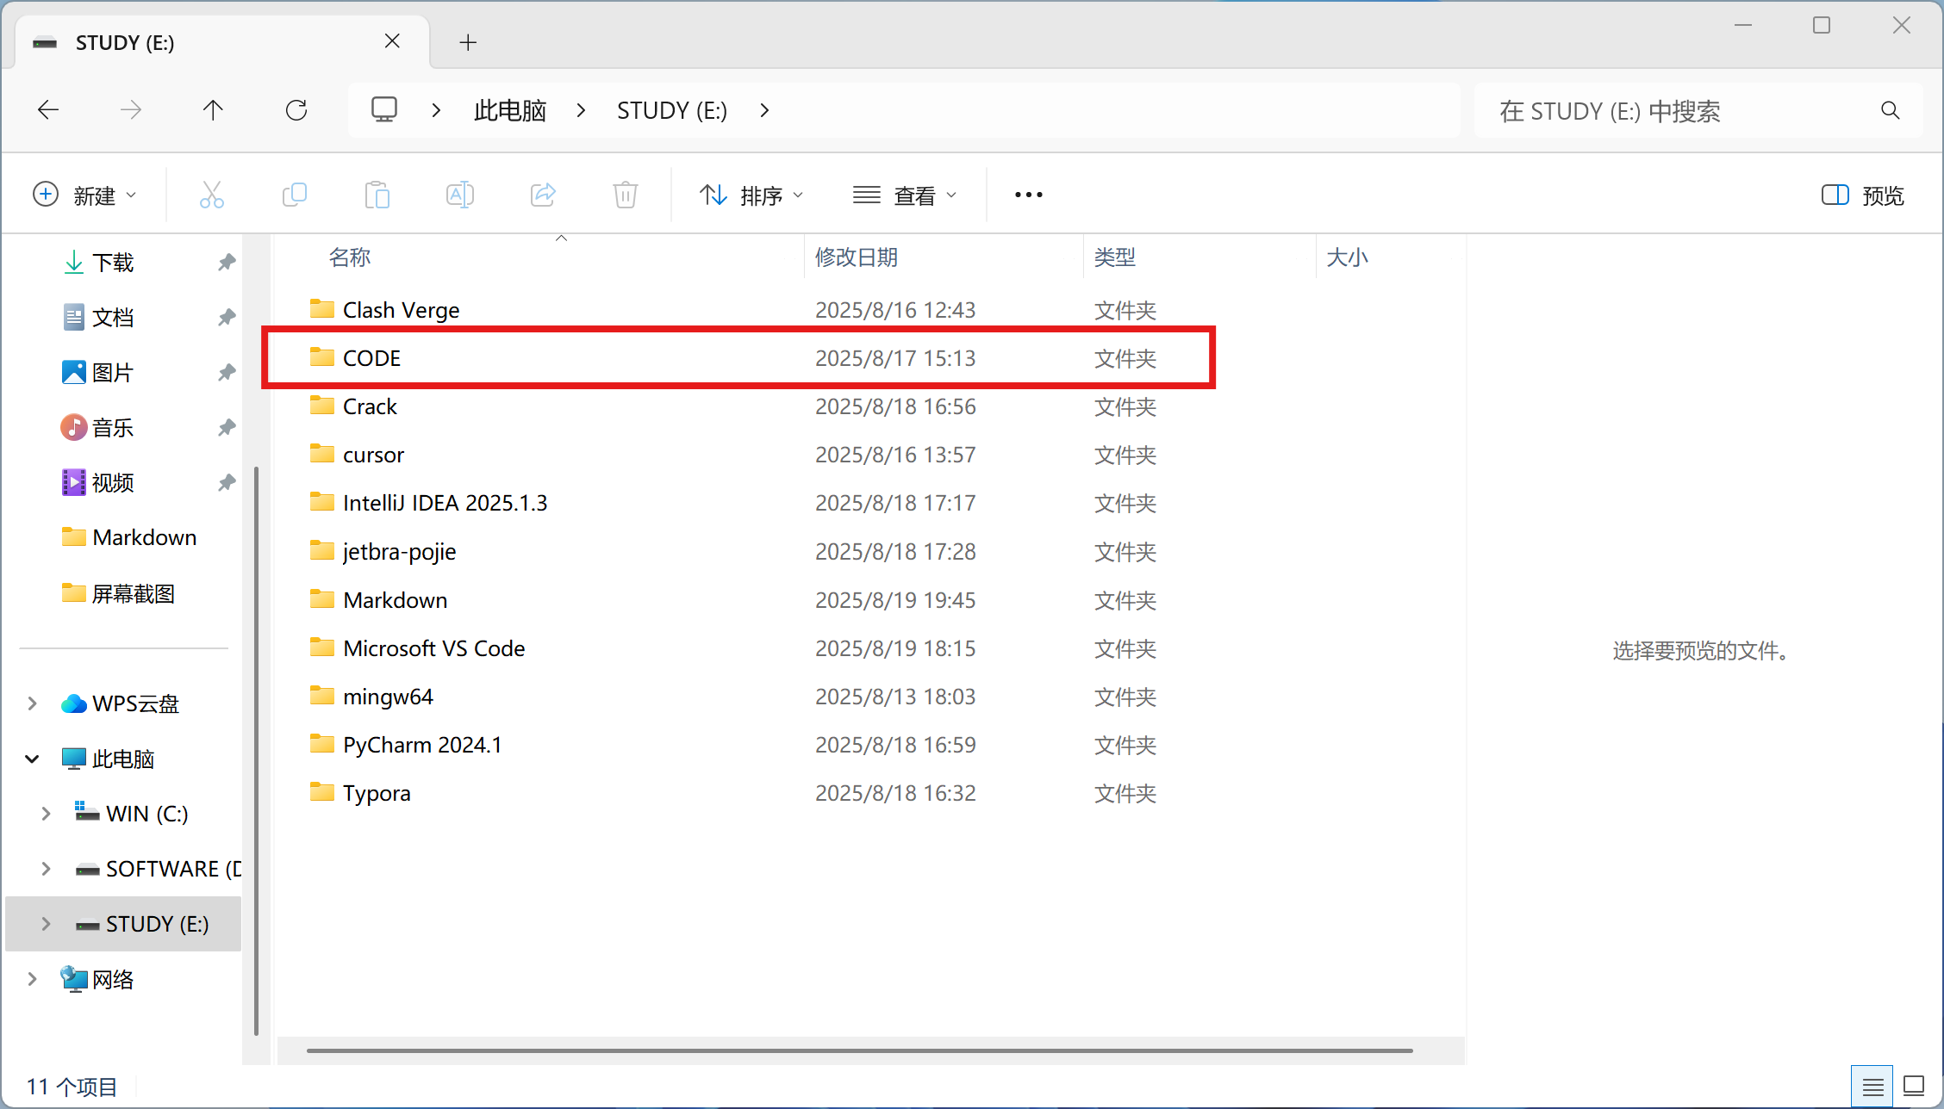
Task: Click the 新建 new item button
Action: [84, 195]
